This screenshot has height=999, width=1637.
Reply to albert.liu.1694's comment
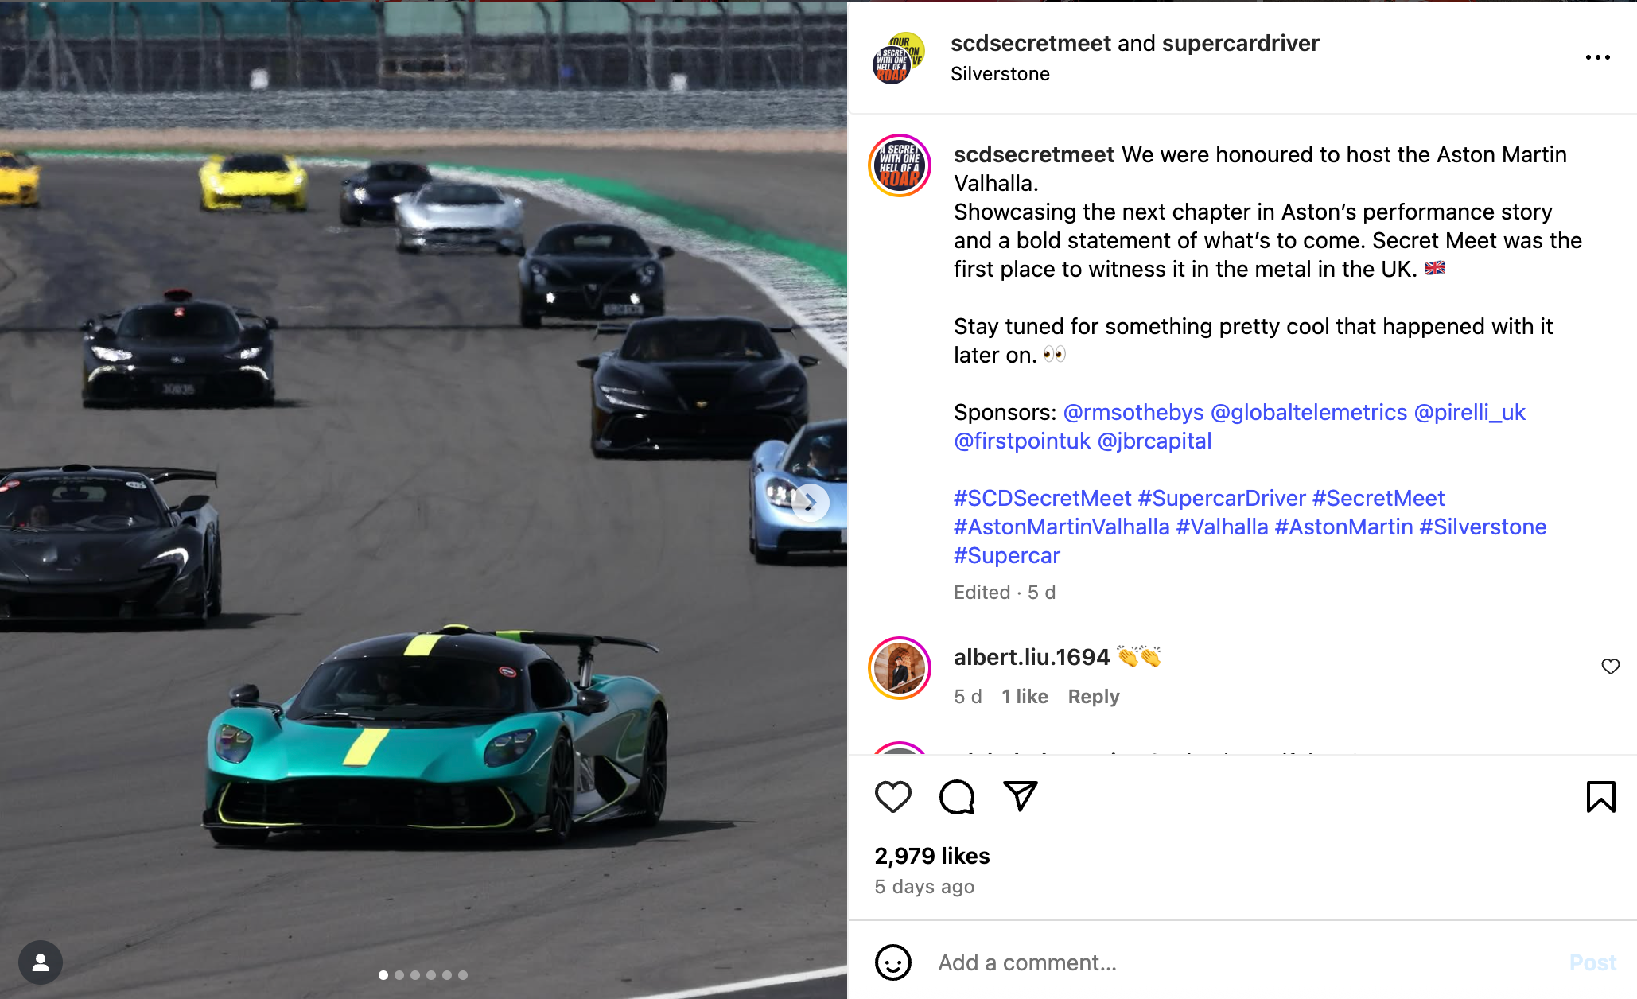coord(1093,697)
